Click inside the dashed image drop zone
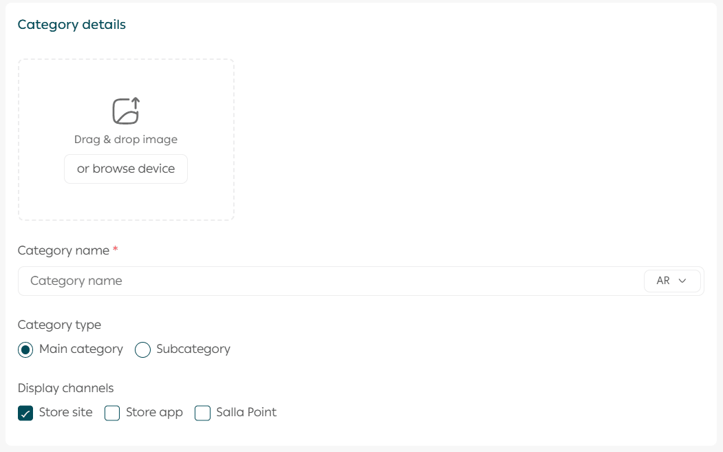 tap(126, 201)
